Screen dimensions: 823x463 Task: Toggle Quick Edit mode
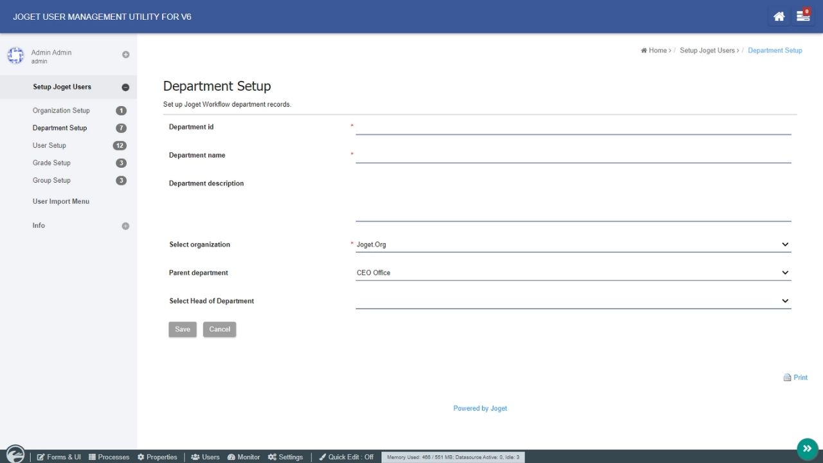(x=346, y=457)
